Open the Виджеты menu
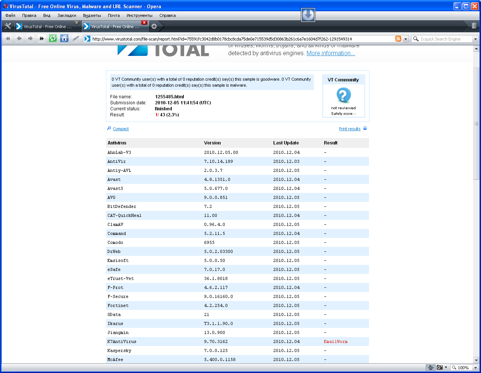481x373 pixels. pyautogui.click(x=92, y=15)
